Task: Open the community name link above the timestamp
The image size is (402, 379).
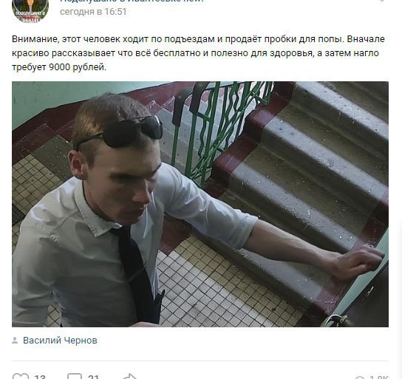Action: [x=132, y=1]
